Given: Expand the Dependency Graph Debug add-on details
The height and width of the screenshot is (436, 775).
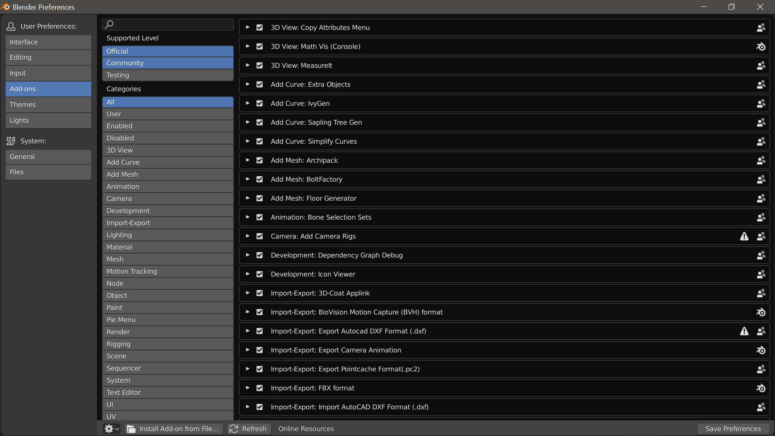Looking at the screenshot, I should pos(248,255).
